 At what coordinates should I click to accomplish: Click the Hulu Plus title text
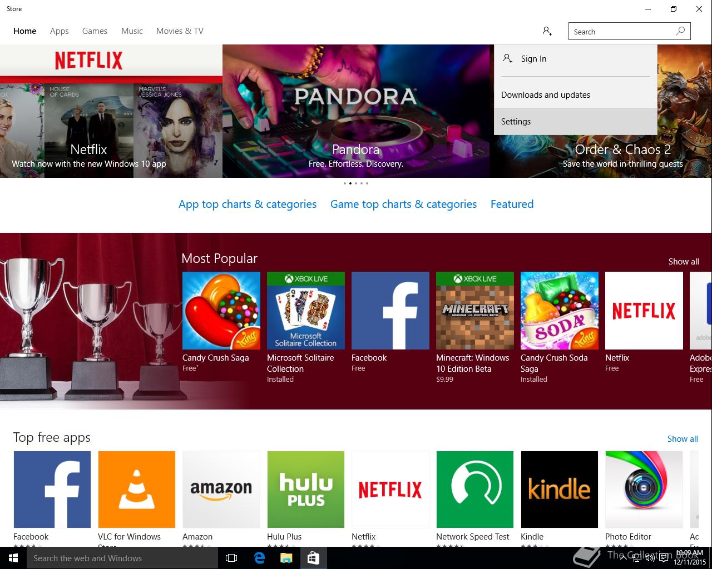tap(284, 537)
